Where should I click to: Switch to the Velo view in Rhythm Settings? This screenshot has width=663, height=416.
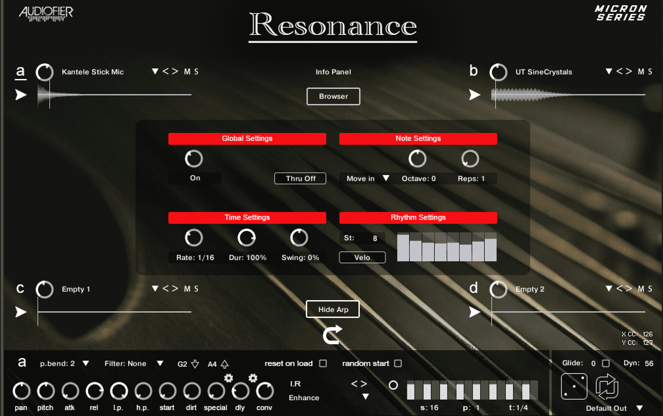(362, 257)
